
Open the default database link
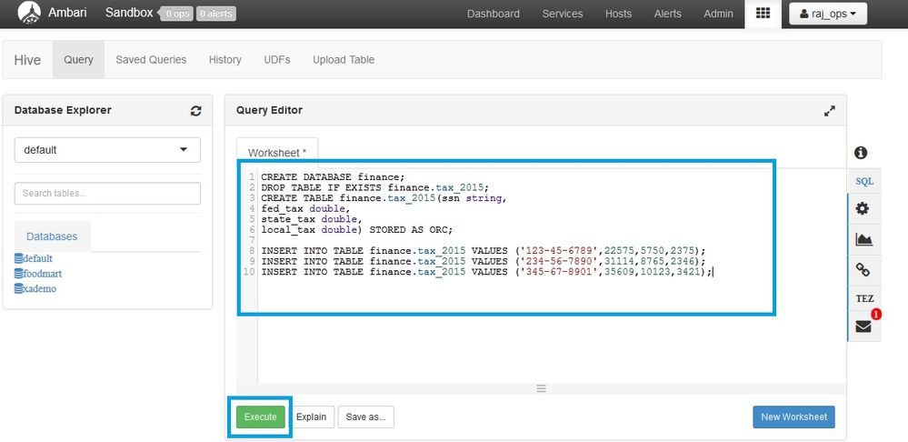coord(37,258)
